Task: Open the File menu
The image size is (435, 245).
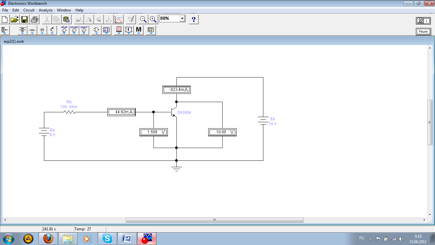Action: [5, 10]
